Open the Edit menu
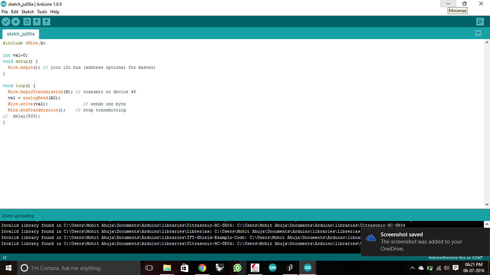Viewport: 490px width, 275px height. coord(15,12)
